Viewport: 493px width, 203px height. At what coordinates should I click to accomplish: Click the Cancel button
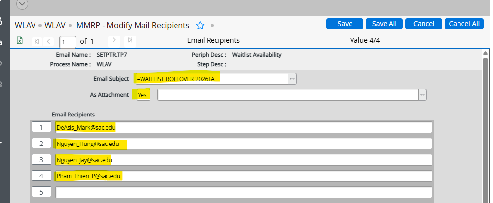423,24
